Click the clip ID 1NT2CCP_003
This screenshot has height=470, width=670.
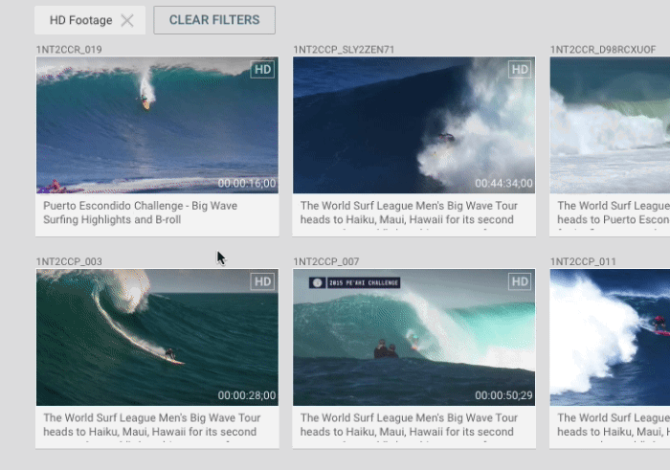[69, 261]
